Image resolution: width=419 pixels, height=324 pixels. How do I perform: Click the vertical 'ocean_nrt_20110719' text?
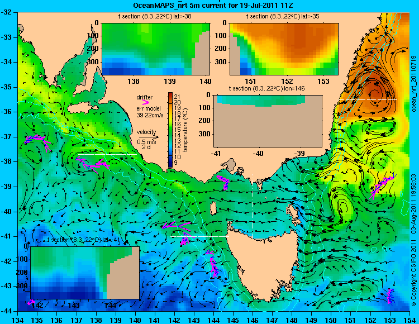point(414,84)
